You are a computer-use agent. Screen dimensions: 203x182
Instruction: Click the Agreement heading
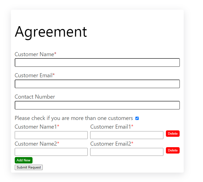(x=51, y=32)
